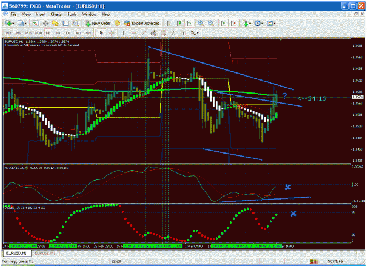Toggle Chart Shift button
The height and width of the screenshot is (266, 367).
[233, 23]
